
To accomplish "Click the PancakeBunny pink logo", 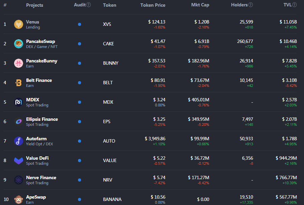I will coord(19,63).
